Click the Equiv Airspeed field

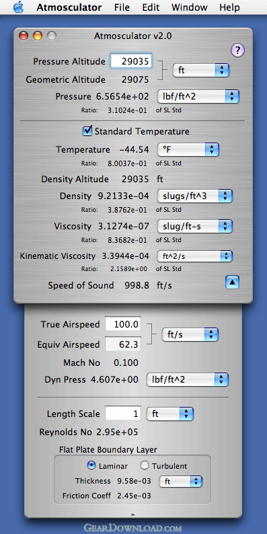tap(123, 344)
